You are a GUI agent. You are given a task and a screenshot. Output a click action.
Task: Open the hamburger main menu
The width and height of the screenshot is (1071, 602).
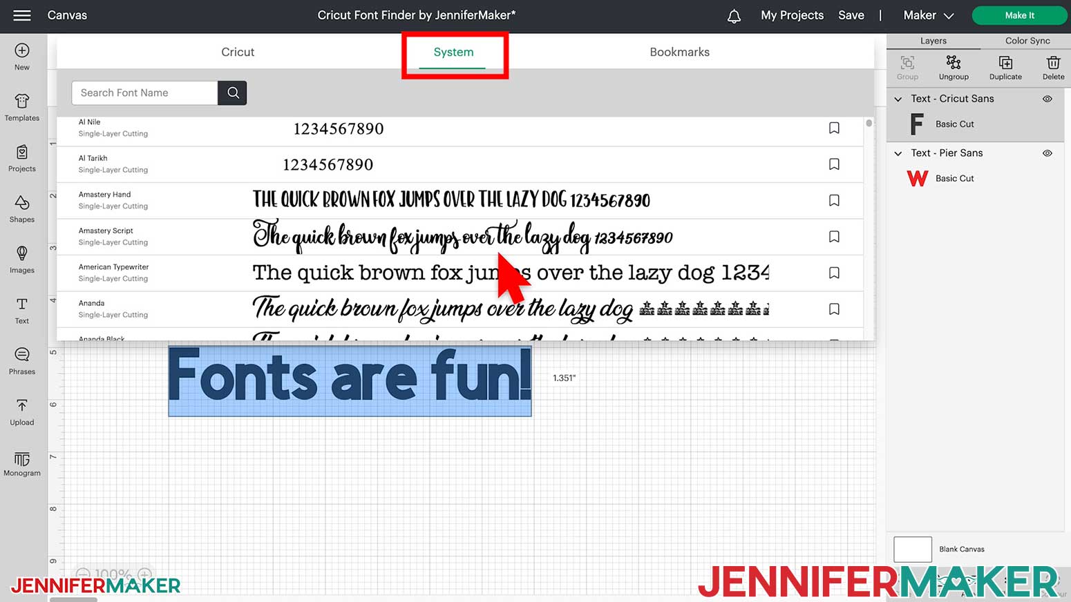point(22,15)
